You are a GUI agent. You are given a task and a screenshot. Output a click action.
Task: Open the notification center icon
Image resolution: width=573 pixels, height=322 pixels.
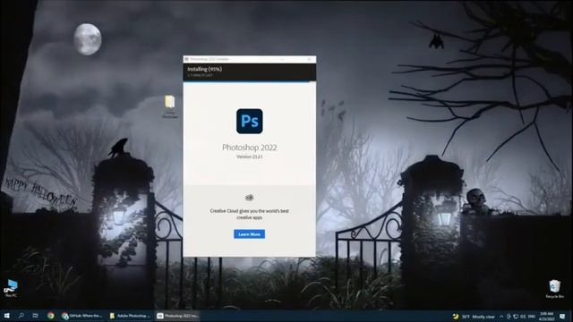(562, 316)
